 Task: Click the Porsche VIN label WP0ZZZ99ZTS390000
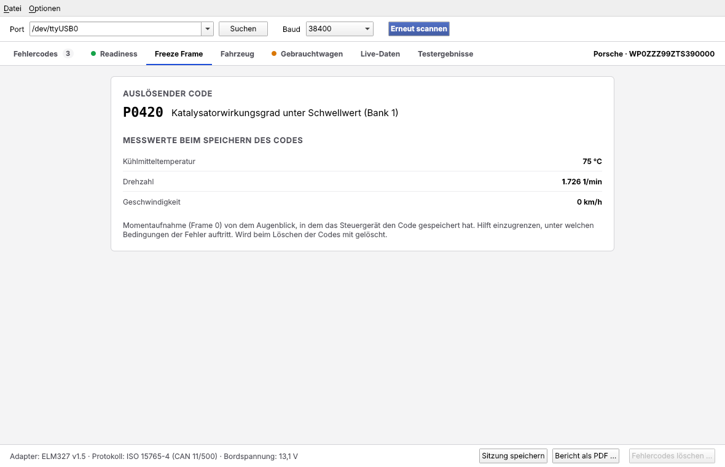coord(654,53)
